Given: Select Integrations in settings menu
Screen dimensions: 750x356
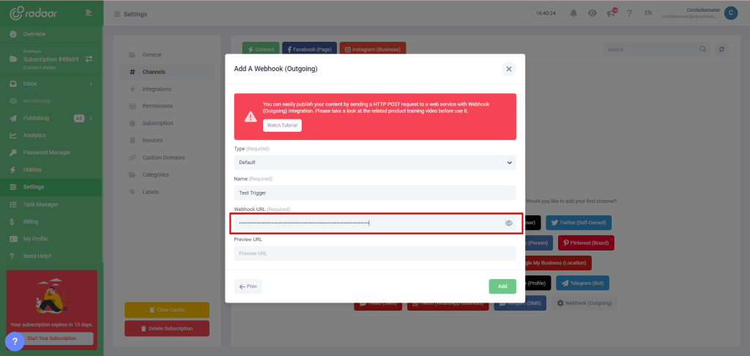Looking at the screenshot, I should click(156, 89).
